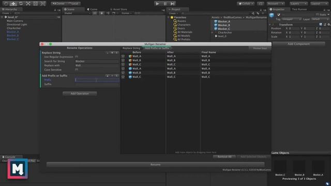Viewport: 331px width, 186px height.
Task: Open the Account dropdown
Action: tap(276, 4)
